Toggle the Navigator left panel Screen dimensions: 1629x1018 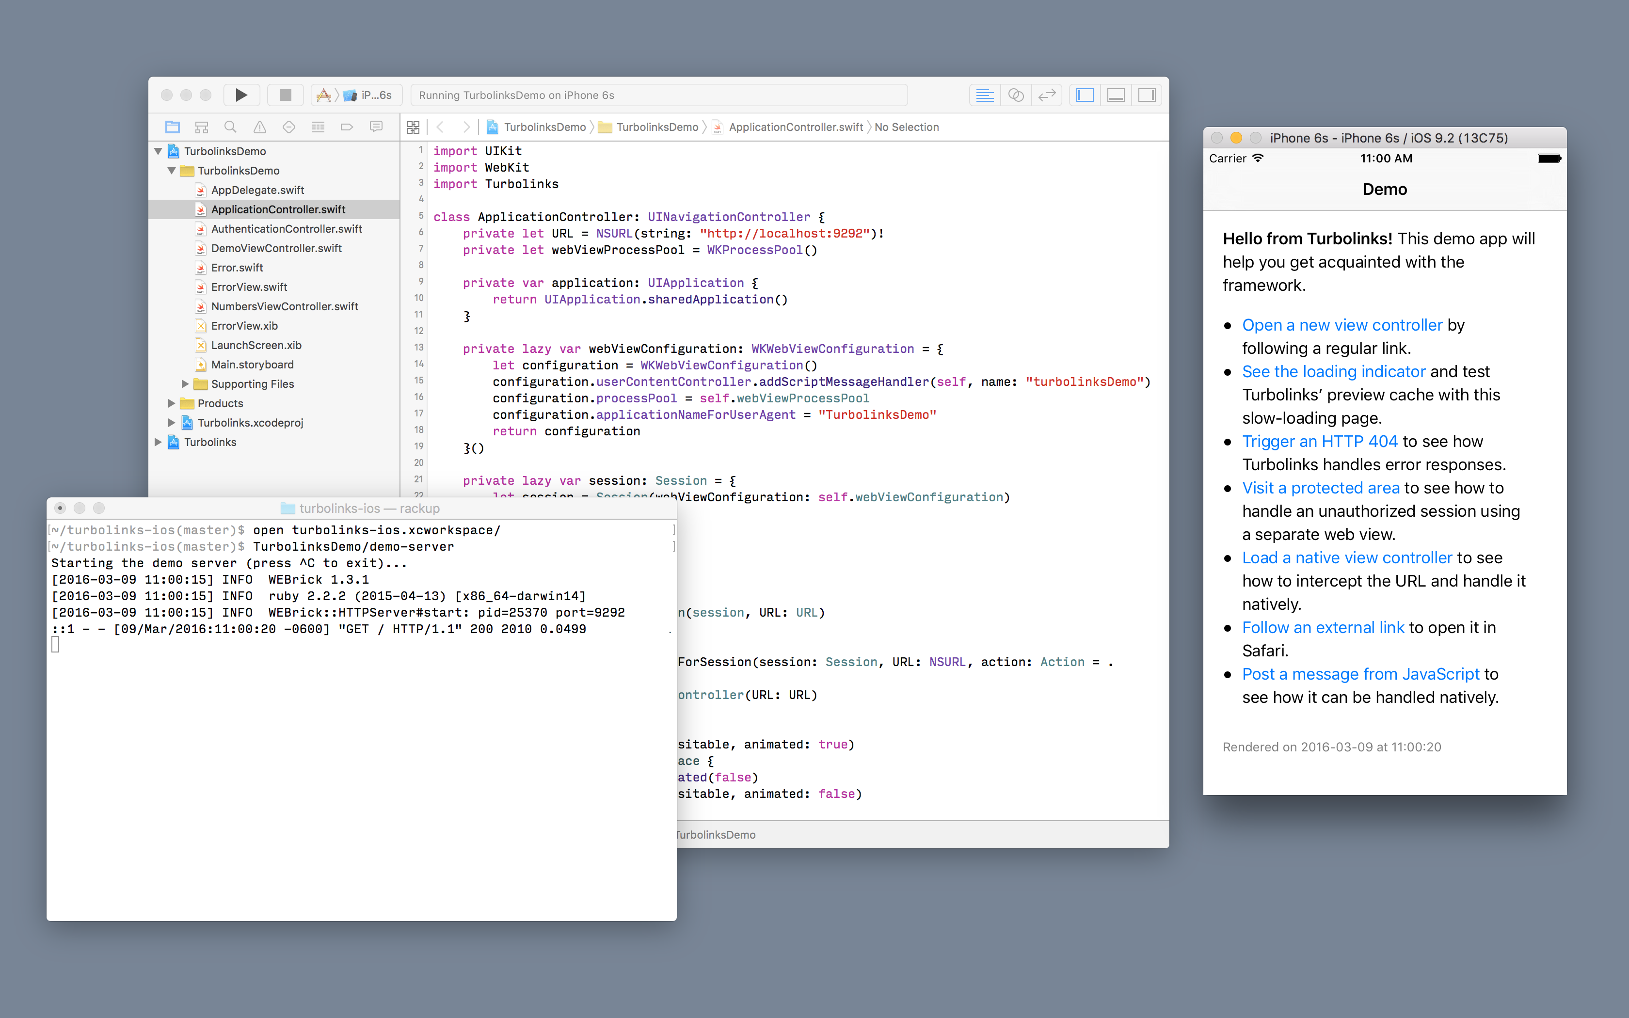tap(1085, 95)
